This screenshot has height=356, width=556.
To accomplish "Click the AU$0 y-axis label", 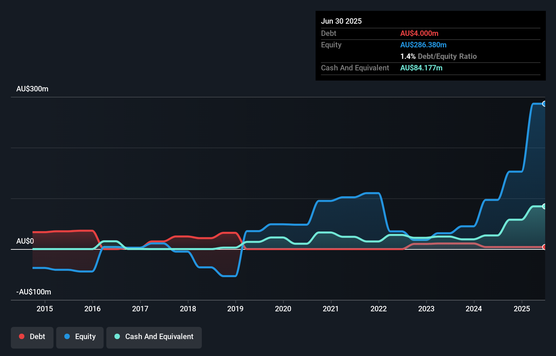I will [x=25, y=241].
